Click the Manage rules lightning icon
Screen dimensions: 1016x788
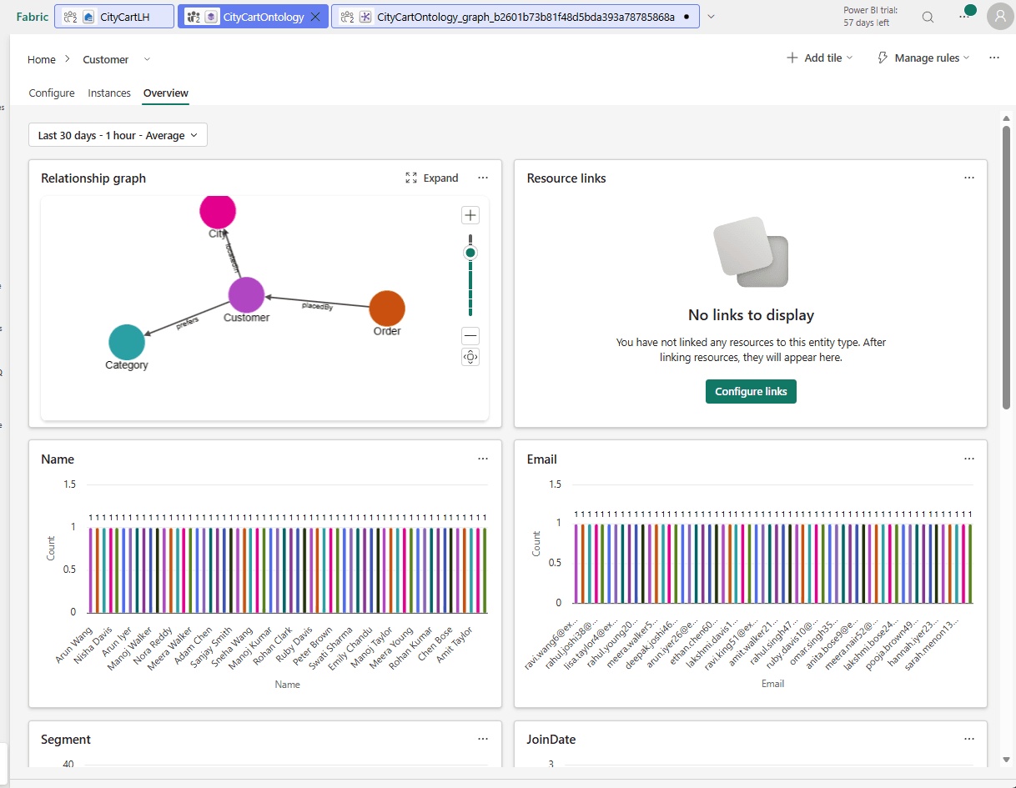(883, 58)
